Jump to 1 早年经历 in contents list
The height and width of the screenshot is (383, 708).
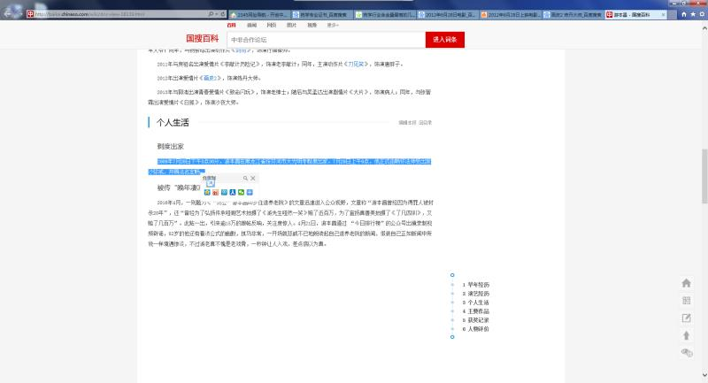[476, 285]
